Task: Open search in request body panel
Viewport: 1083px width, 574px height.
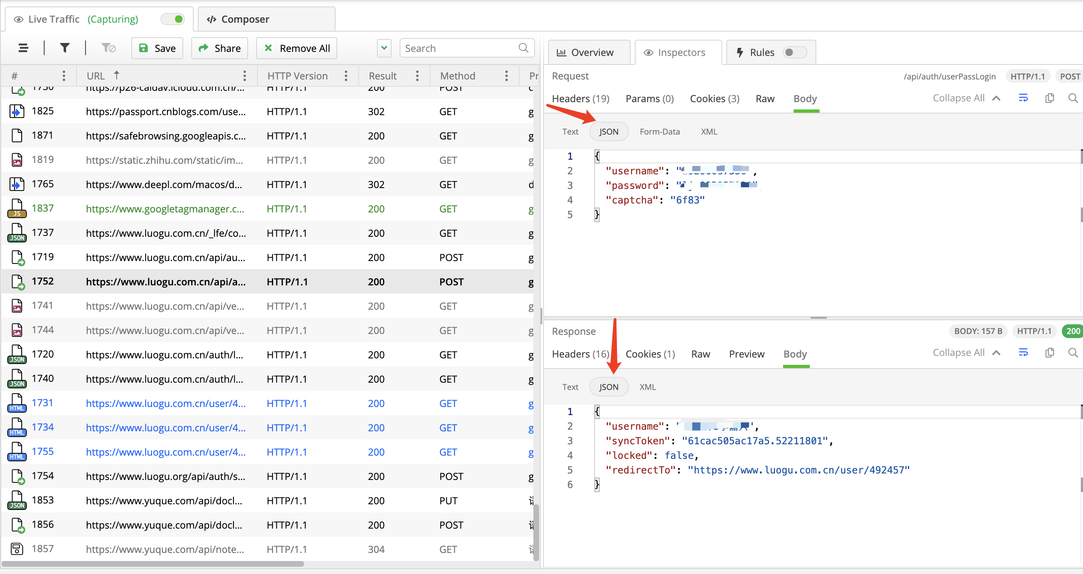Action: point(1072,99)
